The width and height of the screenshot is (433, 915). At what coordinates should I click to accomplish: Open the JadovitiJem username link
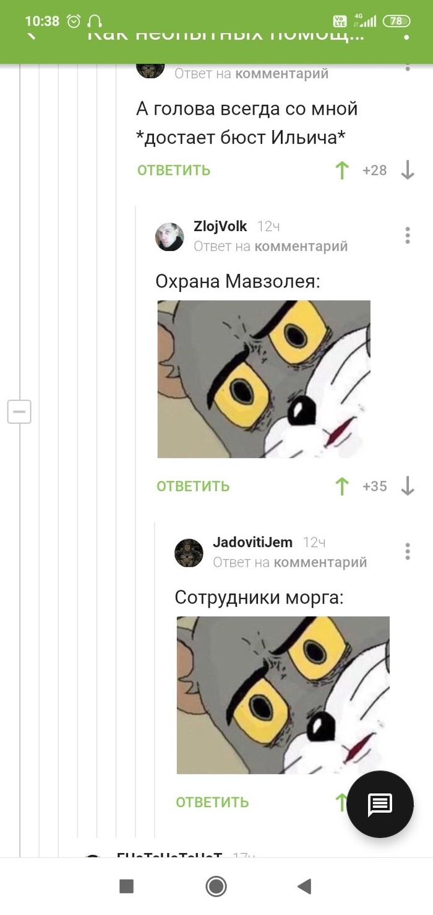(252, 542)
